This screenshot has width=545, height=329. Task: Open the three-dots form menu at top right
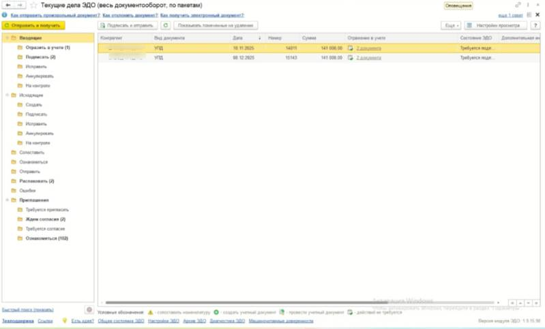pos(528,5)
